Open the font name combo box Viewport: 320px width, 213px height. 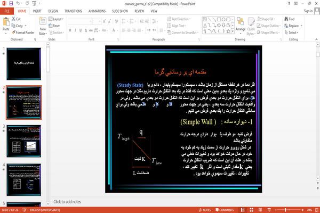[79, 21]
